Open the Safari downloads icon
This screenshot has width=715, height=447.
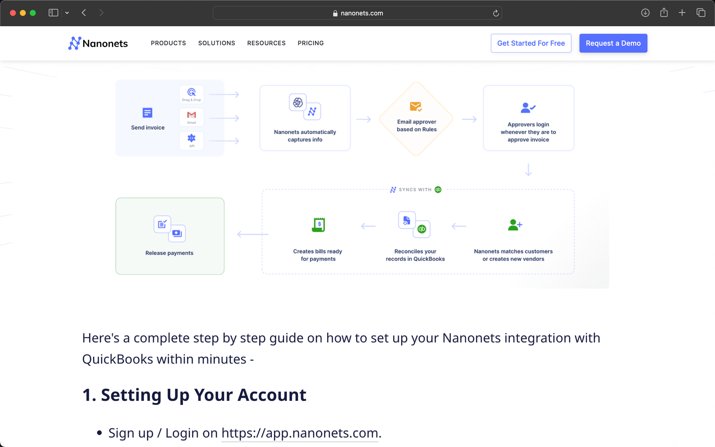645,13
